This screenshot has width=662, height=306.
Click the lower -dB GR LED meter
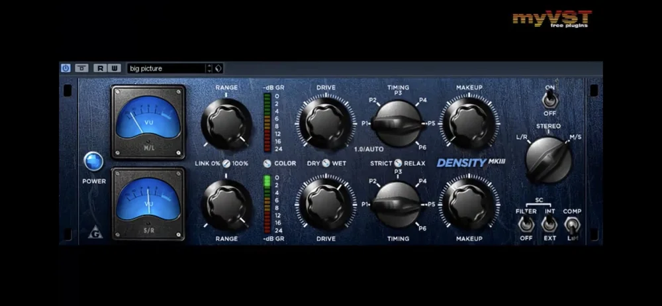pyautogui.click(x=267, y=204)
